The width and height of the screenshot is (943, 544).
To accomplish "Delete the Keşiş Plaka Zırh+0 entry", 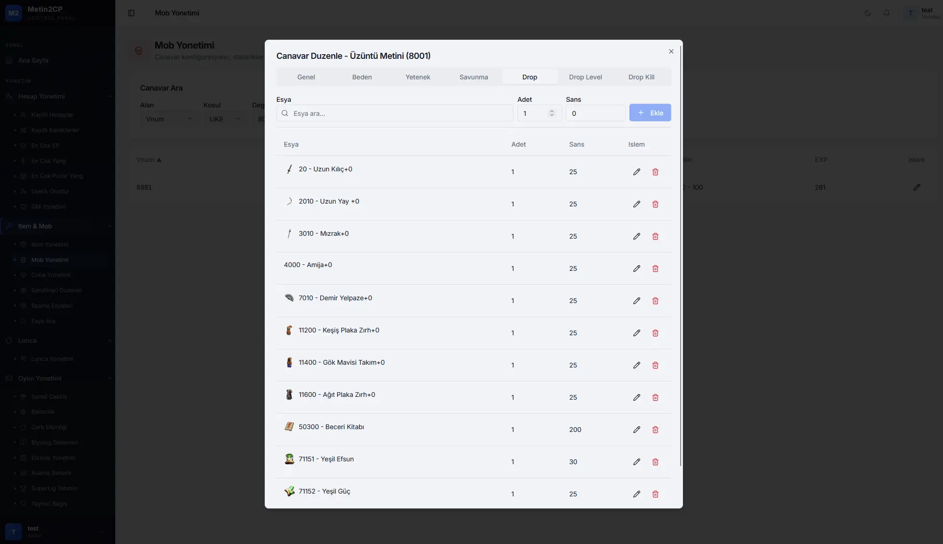I will (x=655, y=333).
